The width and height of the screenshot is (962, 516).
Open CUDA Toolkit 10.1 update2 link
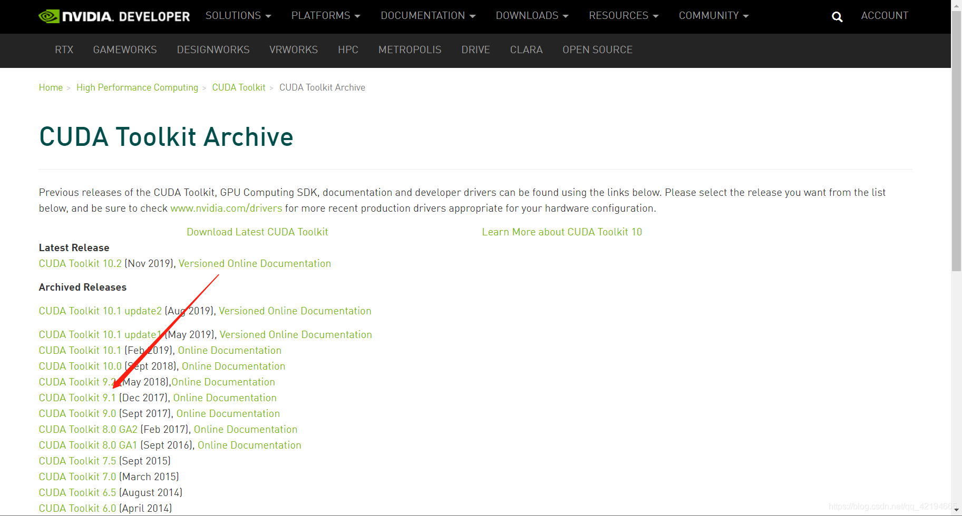100,311
